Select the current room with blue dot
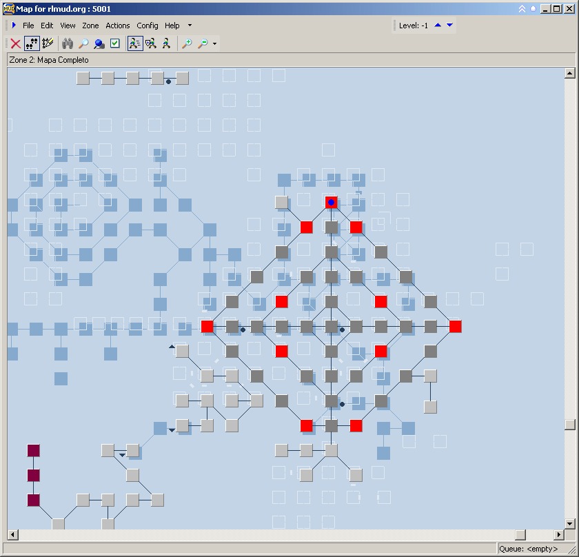Image resolution: width=579 pixels, height=557 pixels. [x=332, y=203]
